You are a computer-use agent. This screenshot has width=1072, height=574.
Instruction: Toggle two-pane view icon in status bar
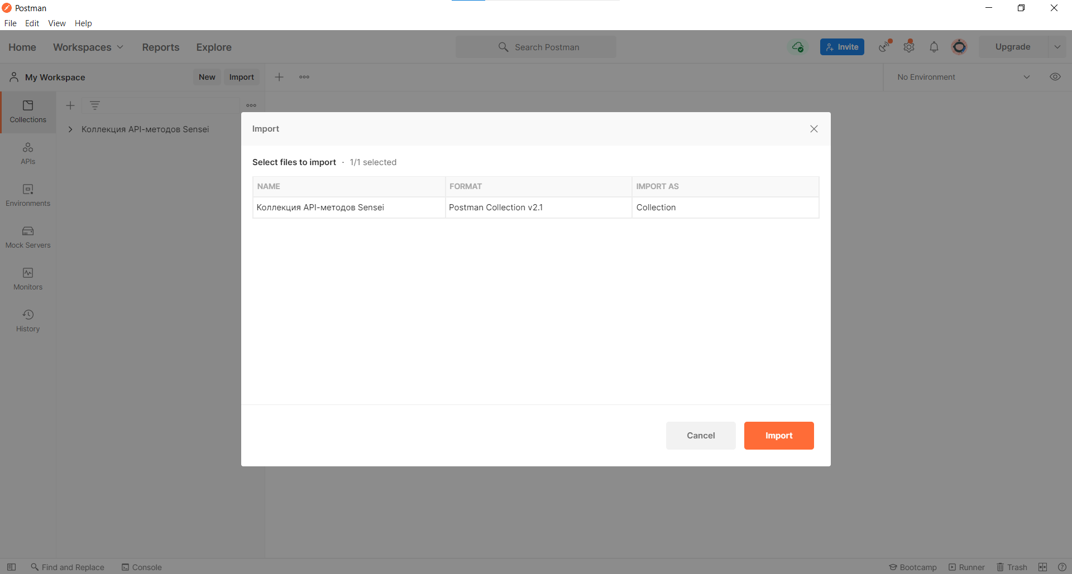[x=1042, y=567]
